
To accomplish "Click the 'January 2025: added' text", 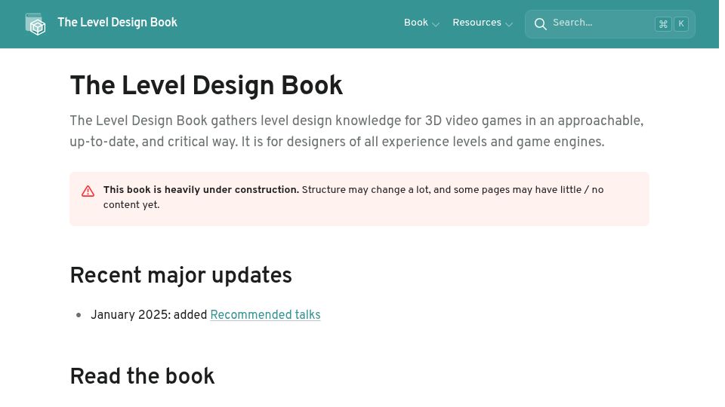I will (x=149, y=315).
